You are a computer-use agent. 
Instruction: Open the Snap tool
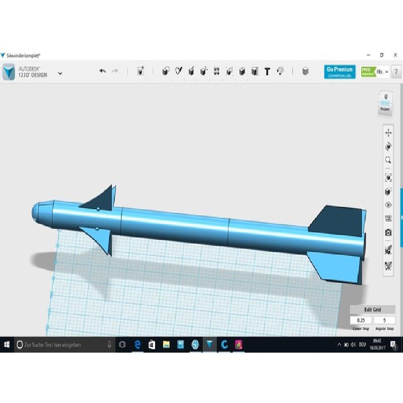pyautogui.click(x=280, y=71)
